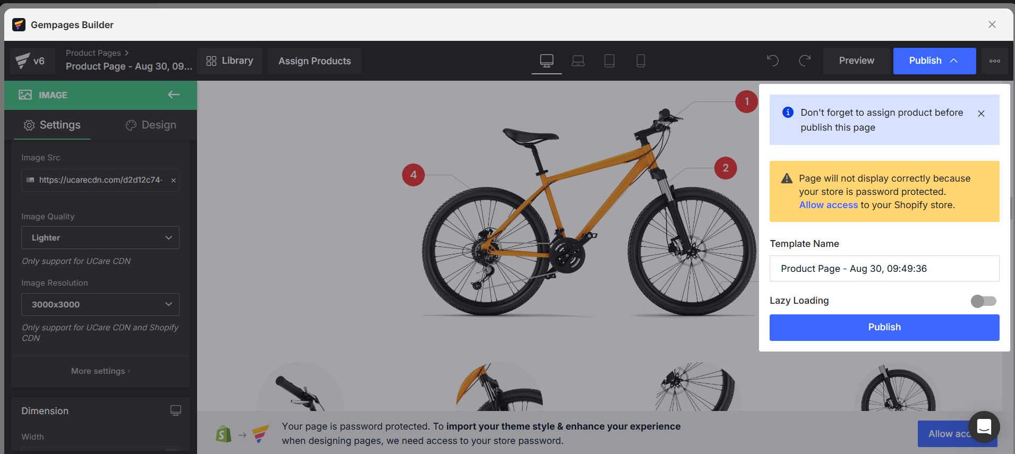1015x454 pixels.
Task: Click the undo arrow icon
Action: click(x=773, y=61)
